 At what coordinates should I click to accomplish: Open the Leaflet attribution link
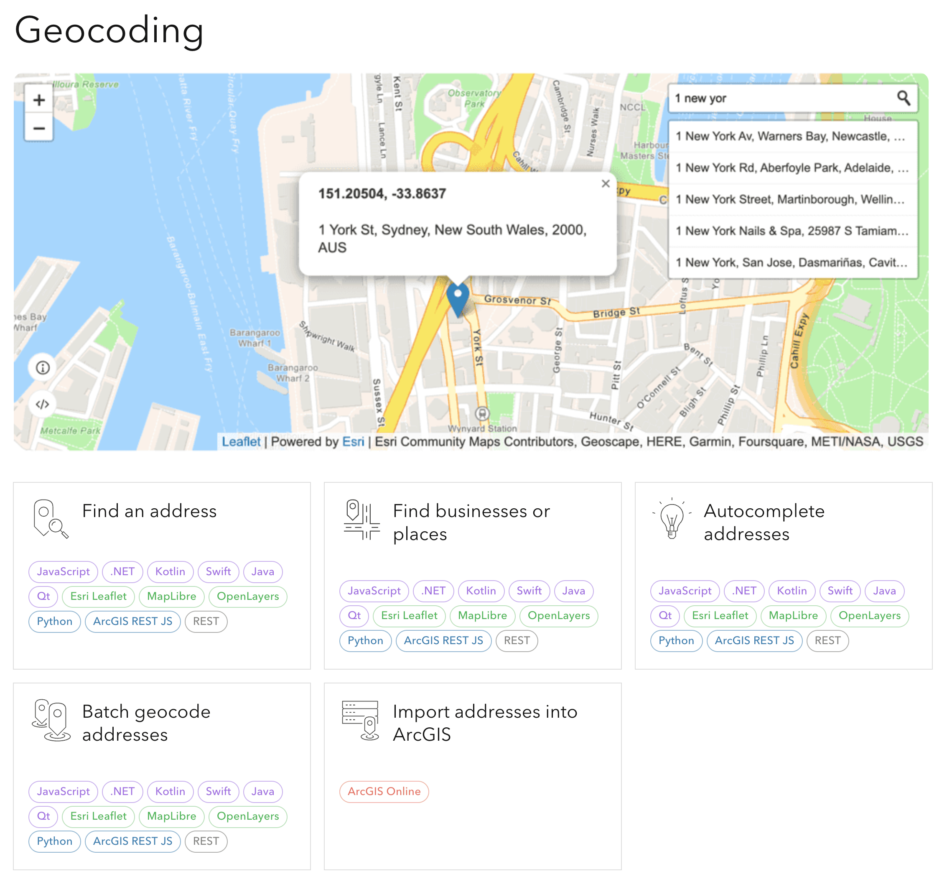point(241,442)
